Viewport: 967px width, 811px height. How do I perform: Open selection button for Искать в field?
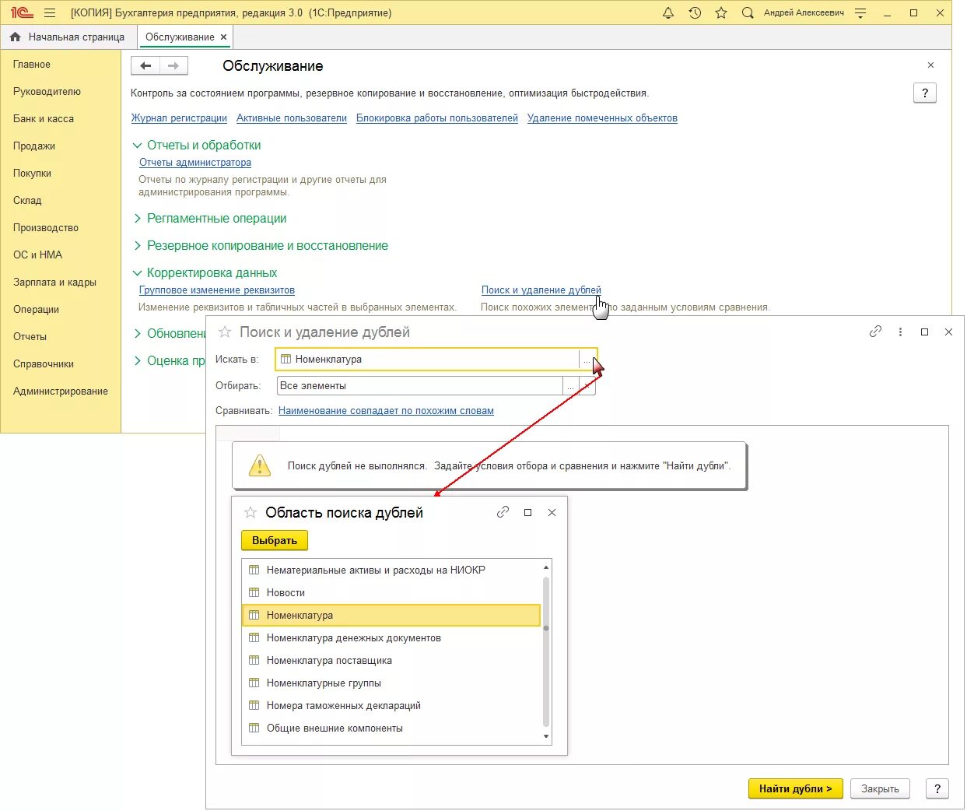(x=587, y=360)
